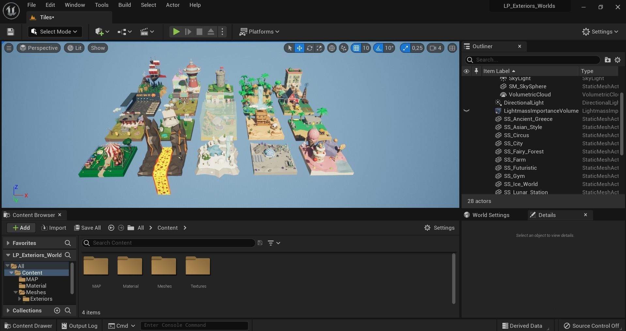Select SS_Circus in the Outliner
This screenshot has height=331, width=626.
pyautogui.click(x=516, y=135)
